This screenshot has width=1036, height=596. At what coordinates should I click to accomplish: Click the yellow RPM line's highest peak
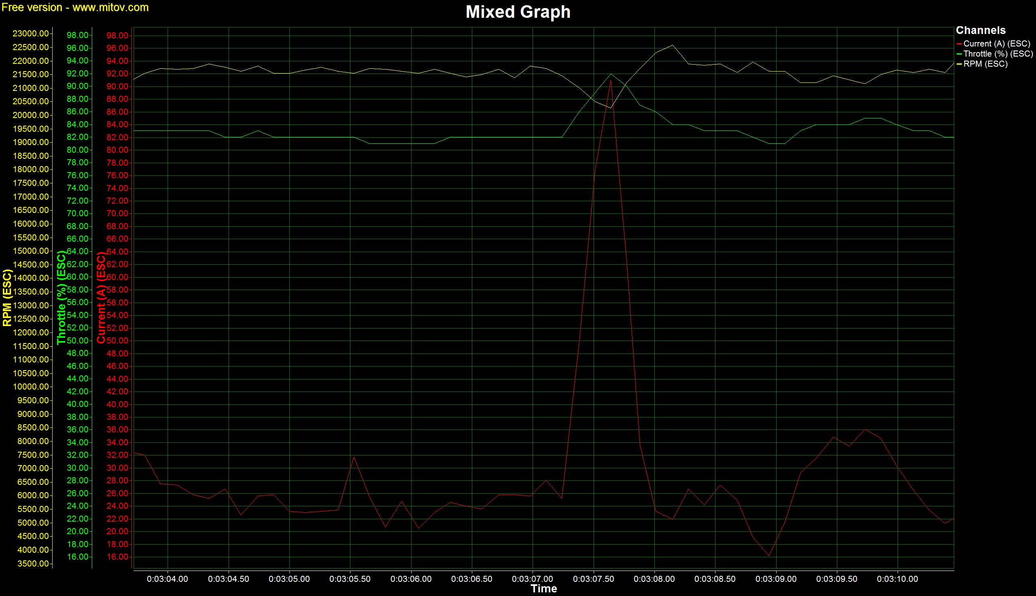pyautogui.click(x=672, y=45)
